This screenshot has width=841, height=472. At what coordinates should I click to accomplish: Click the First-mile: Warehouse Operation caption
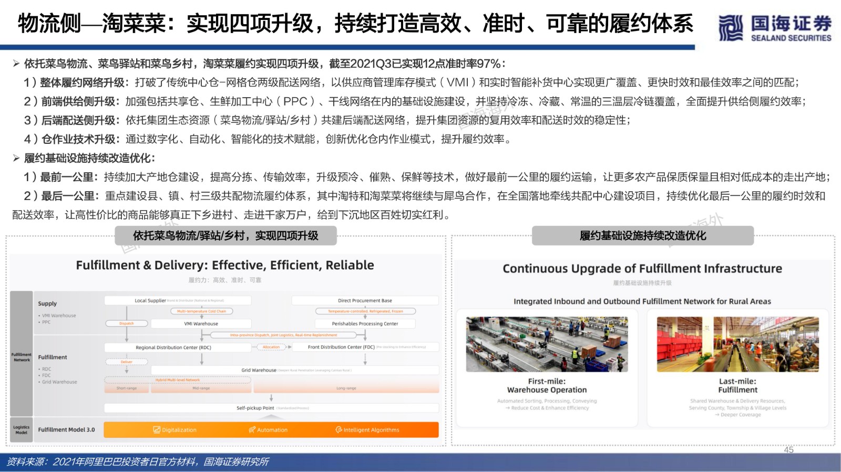(x=547, y=385)
